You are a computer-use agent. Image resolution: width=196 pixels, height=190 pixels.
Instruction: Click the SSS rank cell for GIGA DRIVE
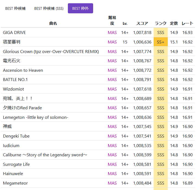(x=161, y=33)
